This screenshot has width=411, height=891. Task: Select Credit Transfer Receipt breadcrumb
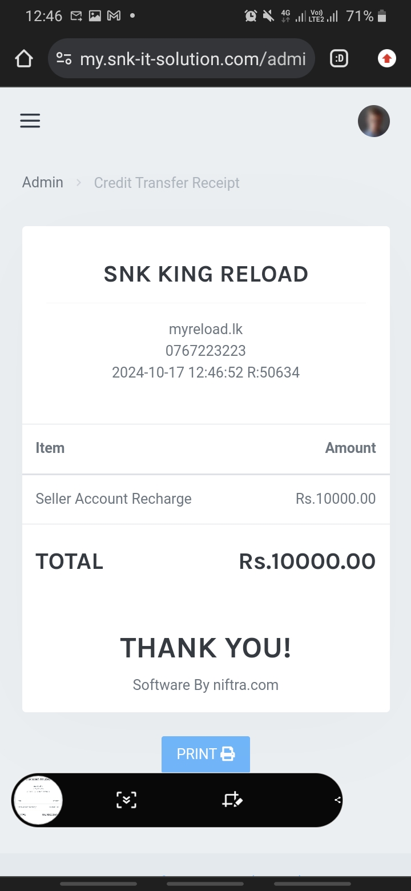point(167,183)
